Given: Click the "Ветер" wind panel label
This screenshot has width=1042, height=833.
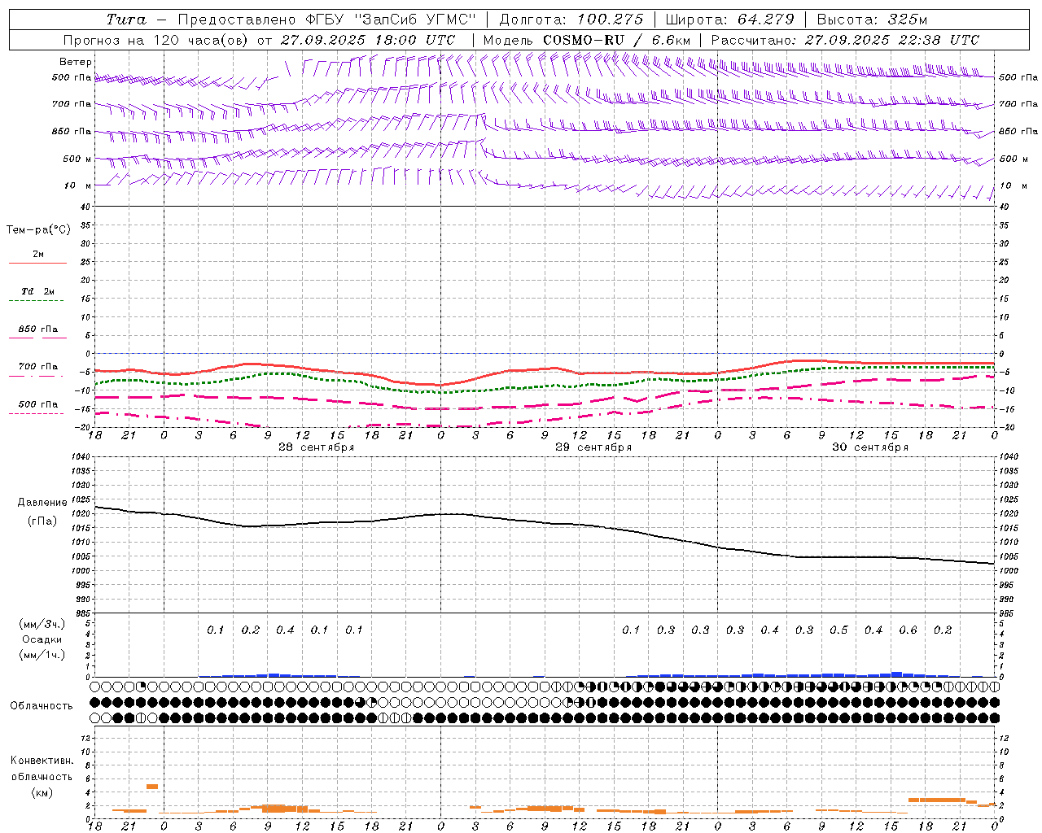Looking at the screenshot, I should [76, 62].
